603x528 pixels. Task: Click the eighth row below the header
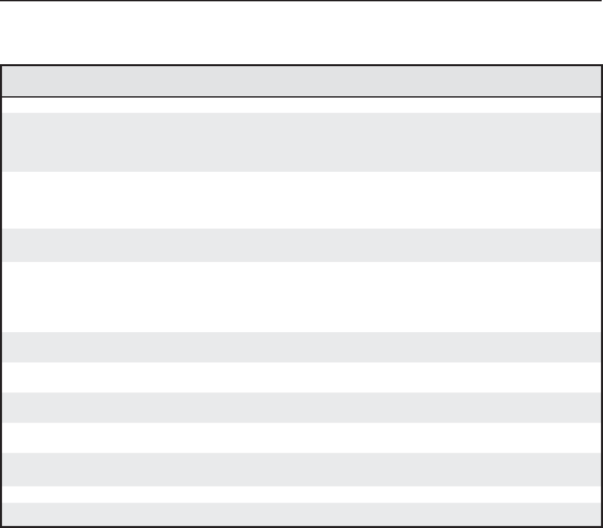pyautogui.click(x=301, y=407)
